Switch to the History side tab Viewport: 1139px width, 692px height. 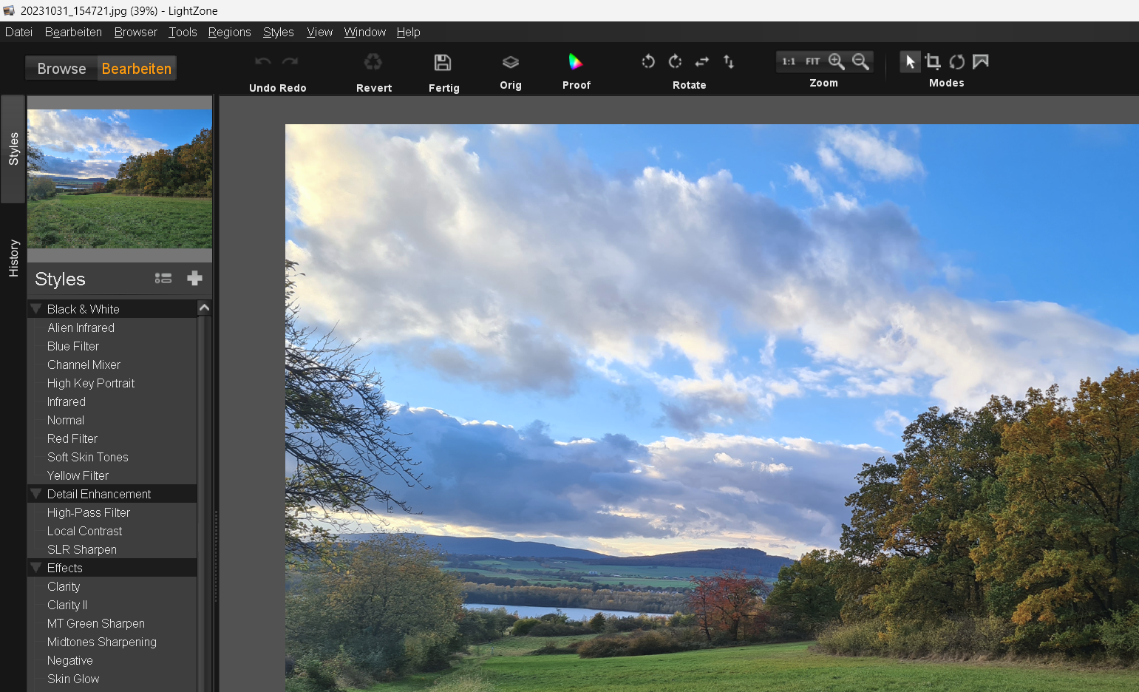click(13, 258)
